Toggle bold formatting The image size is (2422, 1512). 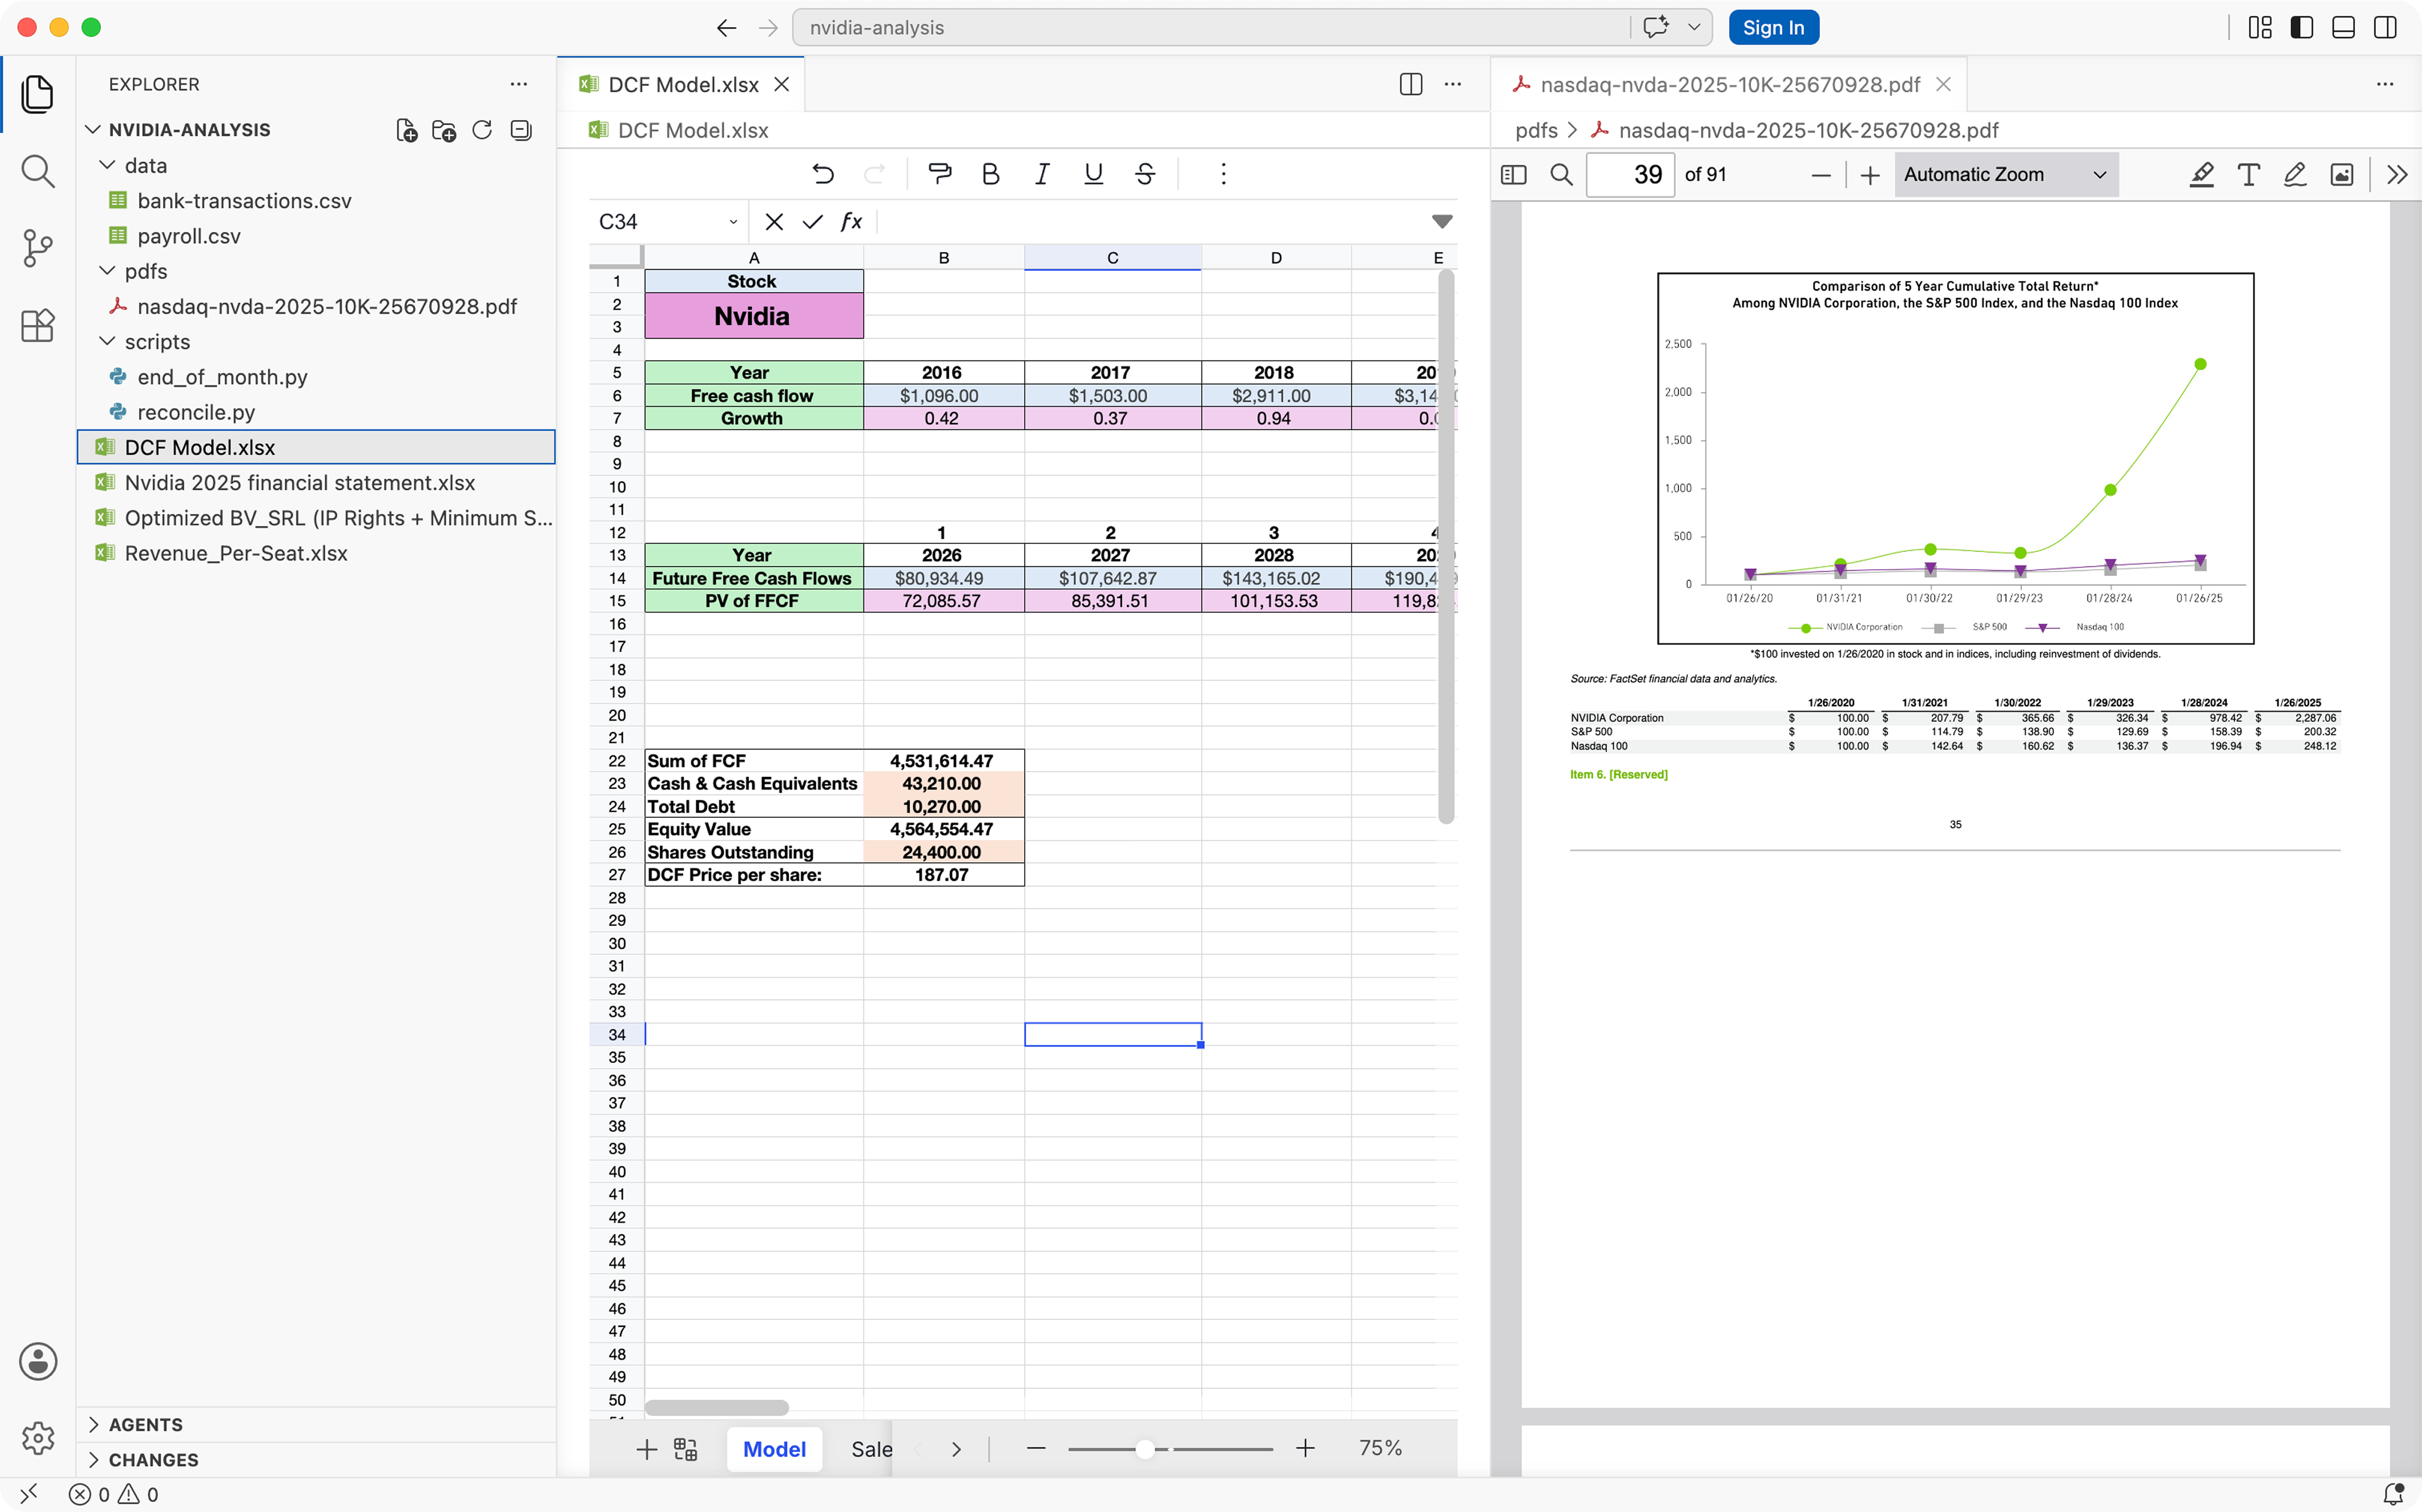pos(990,174)
